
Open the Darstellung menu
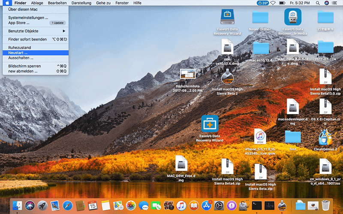[81, 3]
